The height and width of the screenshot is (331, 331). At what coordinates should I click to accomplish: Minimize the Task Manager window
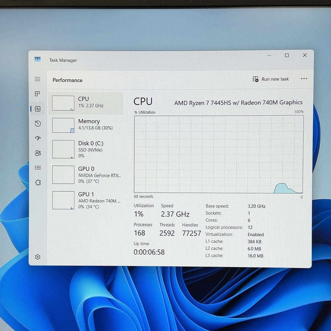pyautogui.click(x=269, y=55)
